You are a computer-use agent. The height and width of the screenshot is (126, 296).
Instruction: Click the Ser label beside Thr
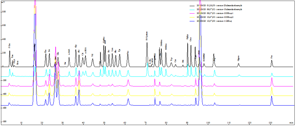tap(49, 51)
